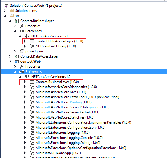This screenshot has width=167, height=158.
Task: Click the Microsoft.AspNetCore.Razor.Tools package icon
Action: point(32,97)
